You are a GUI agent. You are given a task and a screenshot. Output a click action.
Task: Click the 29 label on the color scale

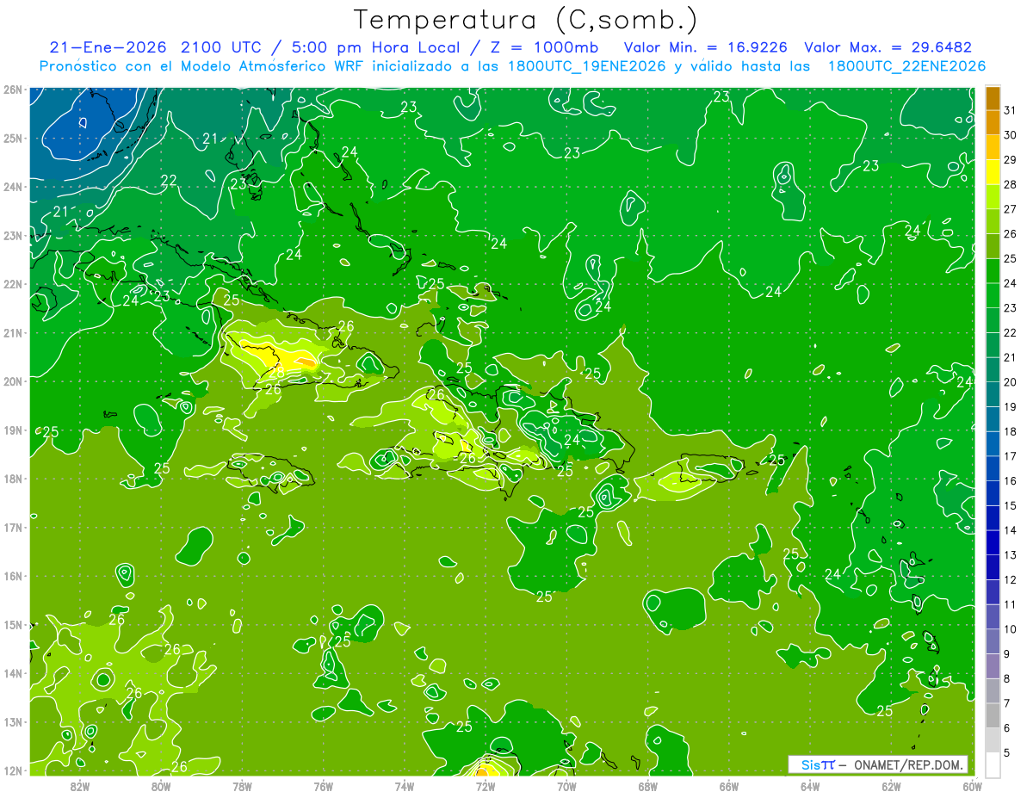[1011, 160]
